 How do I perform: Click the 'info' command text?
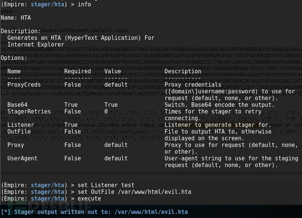[x=84, y=4]
